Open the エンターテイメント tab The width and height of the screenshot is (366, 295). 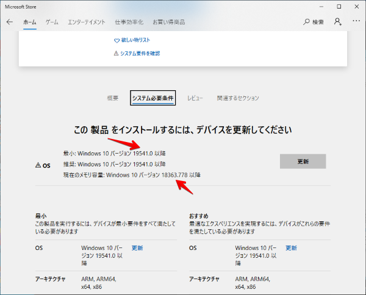click(87, 22)
